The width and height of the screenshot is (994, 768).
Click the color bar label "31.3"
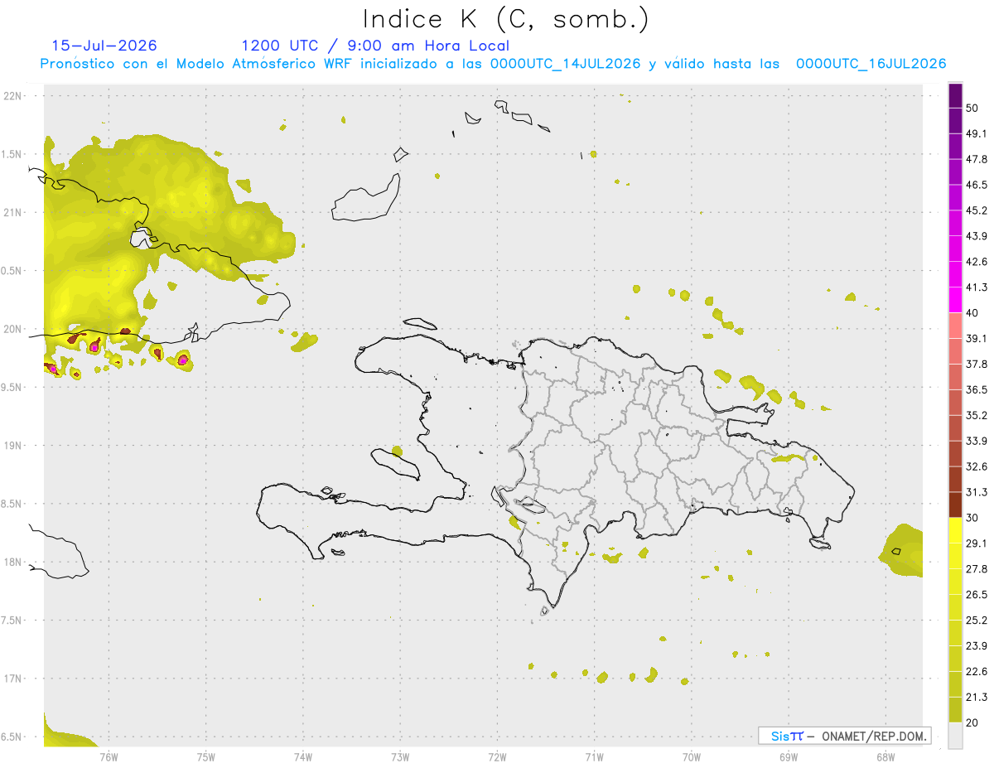(977, 492)
